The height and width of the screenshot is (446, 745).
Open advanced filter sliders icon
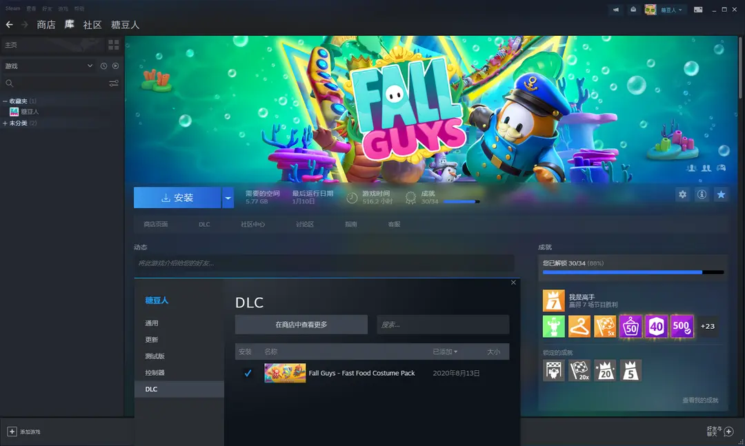pyautogui.click(x=114, y=83)
